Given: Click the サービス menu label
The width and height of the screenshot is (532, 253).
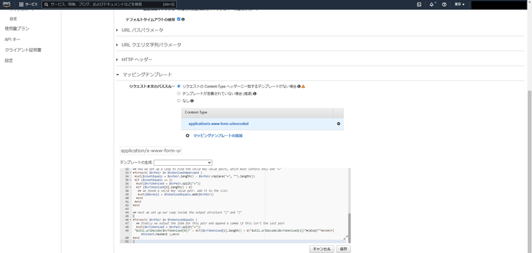Looking at the screenshot, I should pos(31,5).
